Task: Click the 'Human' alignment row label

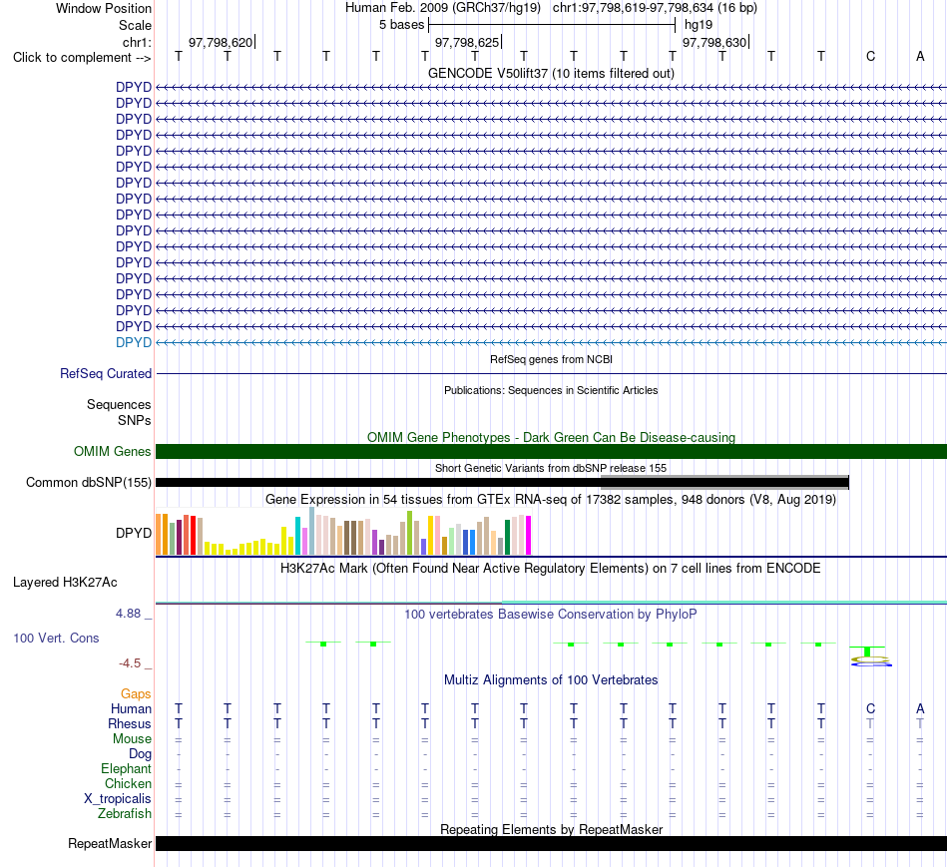Action: pos(131,708)
